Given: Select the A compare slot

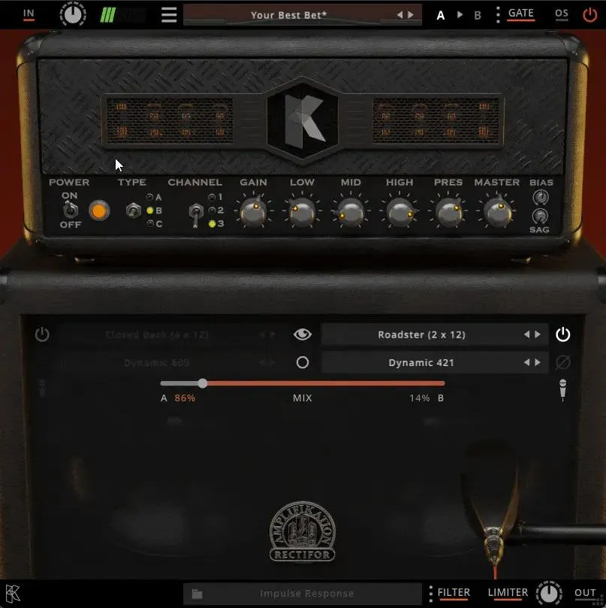Looking at the screenshot, I should pyautogui.click(x=441, y=15).
